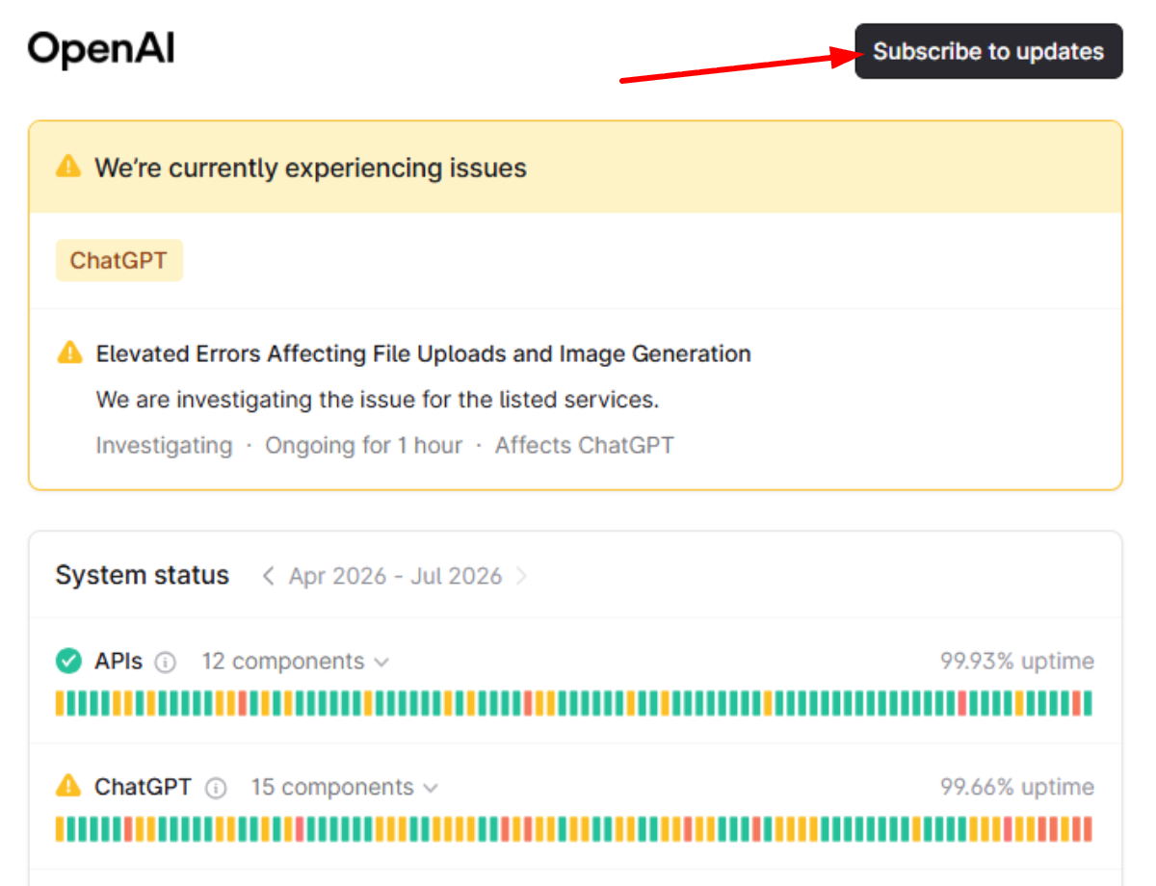Click the 99.93% uptime text
Screen dimensions: 1156x886
pyautogui.click(x=1017, y=662)
